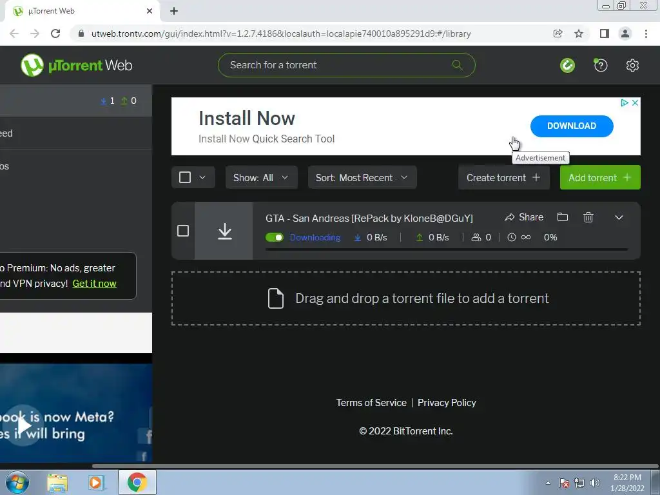The height and width of the screenshot is (495, 660).
Task: Open a new browser tab
Action: tap(174, 11)
